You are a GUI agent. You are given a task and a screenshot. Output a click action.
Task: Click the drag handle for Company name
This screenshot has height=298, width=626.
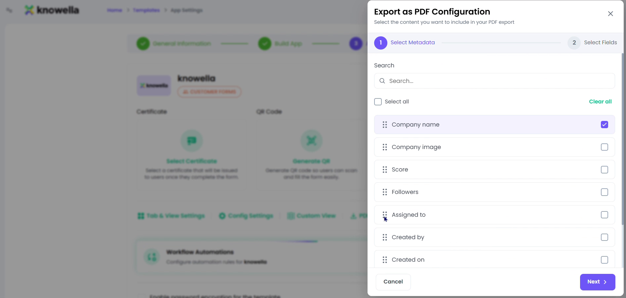[x=385, y=125]
